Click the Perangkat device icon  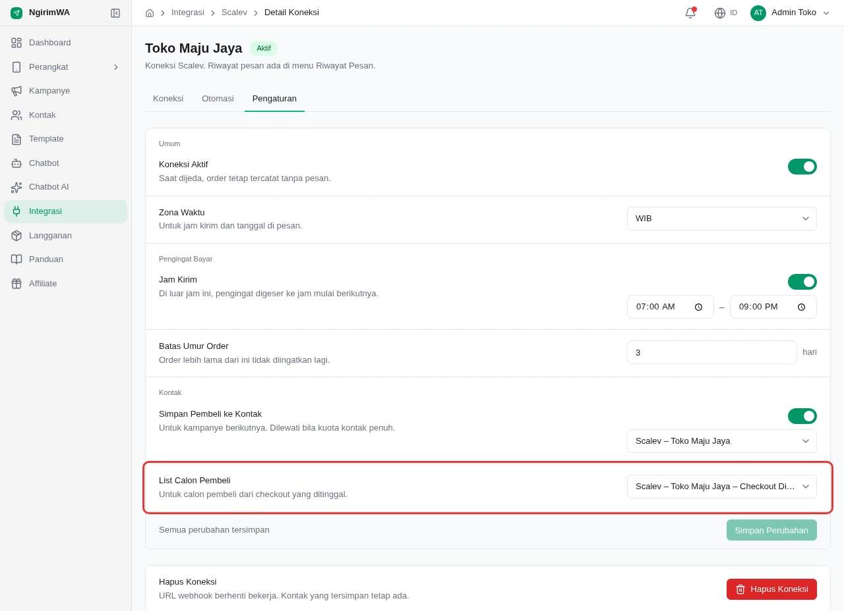click(x=16, y=67)
